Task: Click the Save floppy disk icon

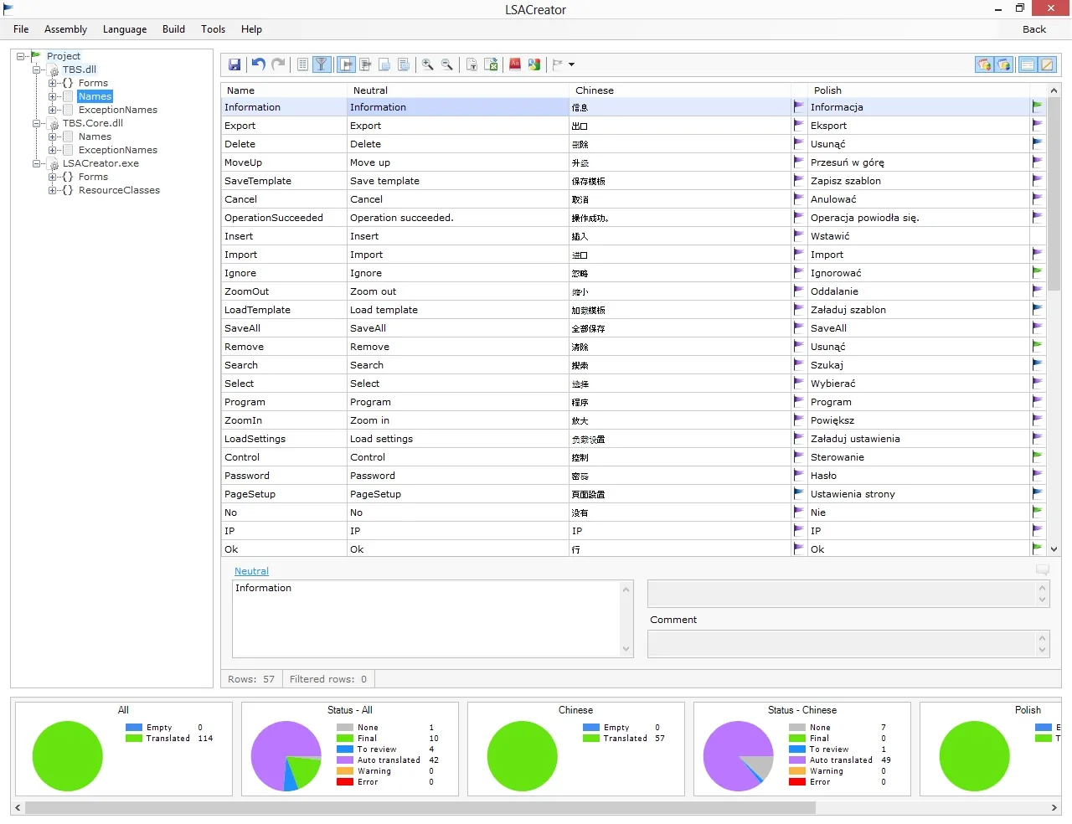Action: point(234,64)
